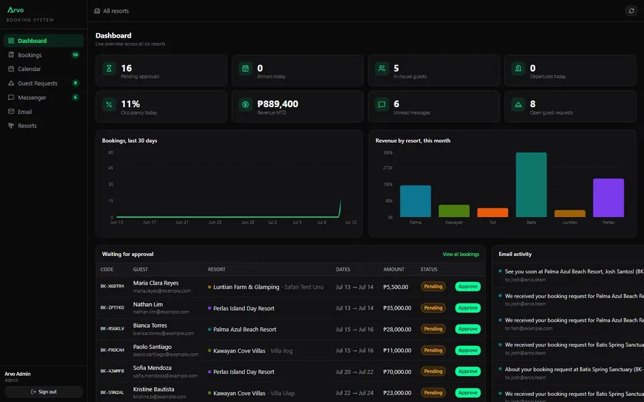Click the Email envelope icon
The image size is (644, 402).
11,111
